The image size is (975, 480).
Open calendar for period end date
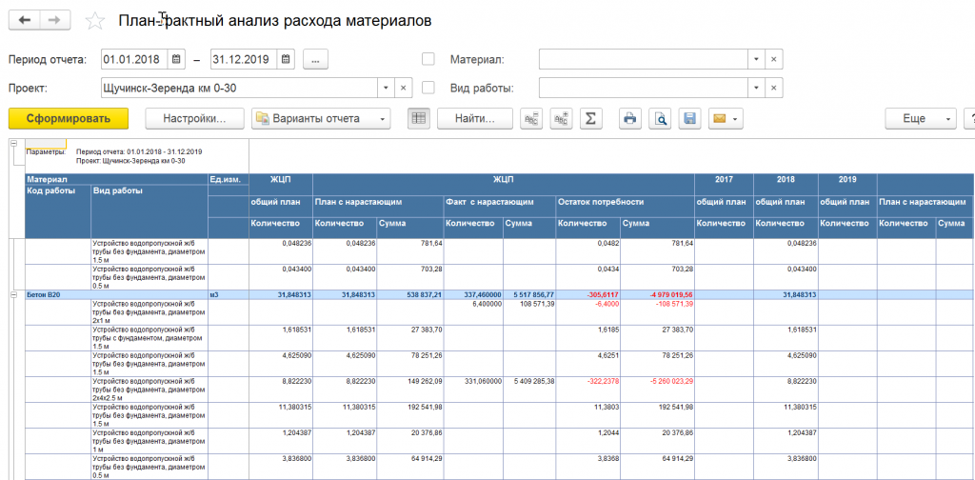pyautogui.click(x=287, y=59)
